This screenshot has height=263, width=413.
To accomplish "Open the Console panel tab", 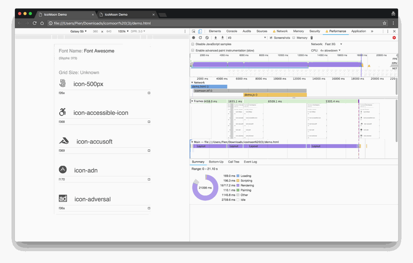I will click(232, 31).
